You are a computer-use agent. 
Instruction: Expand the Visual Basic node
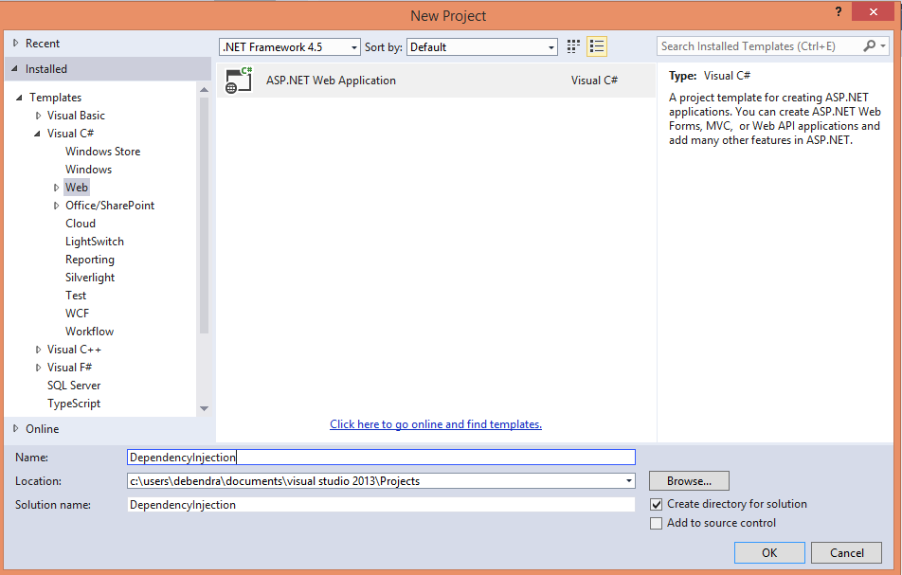coord(38,116)
